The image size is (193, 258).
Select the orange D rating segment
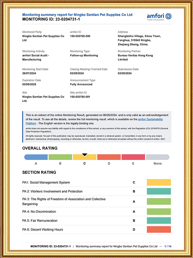pos(109,157)
